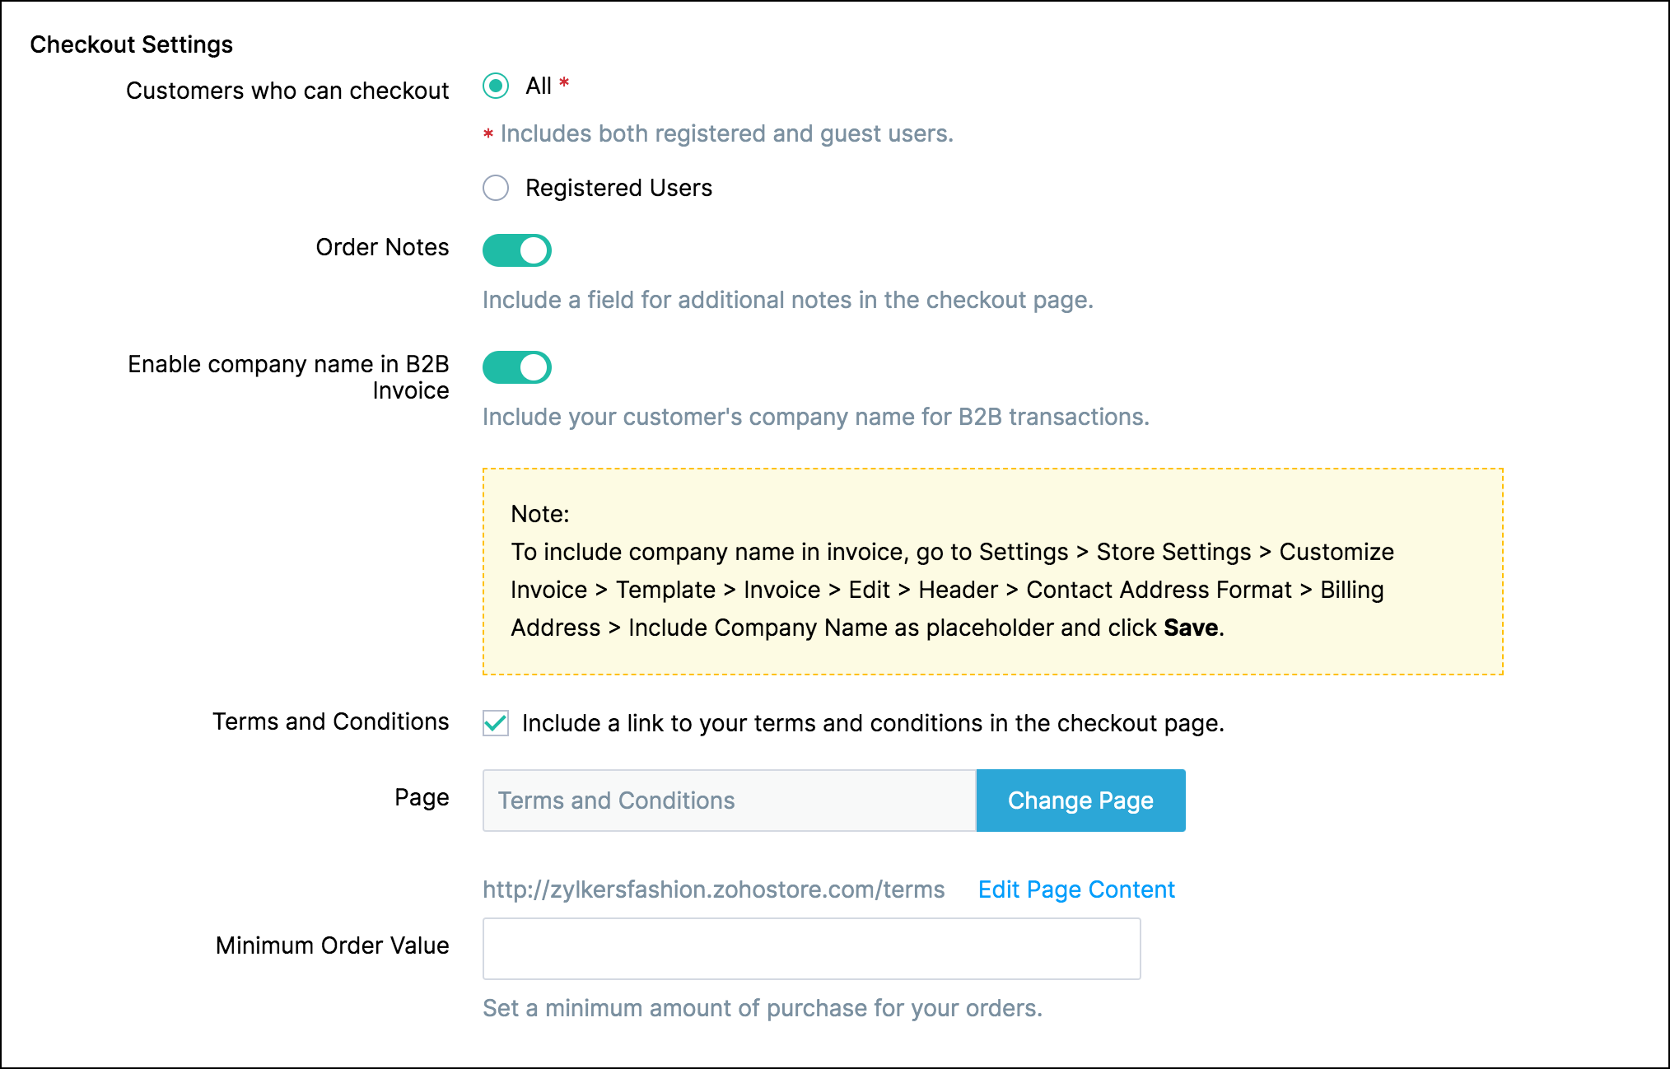
Task: Click the Customers who can checkout label
Action: pos(287,91)
